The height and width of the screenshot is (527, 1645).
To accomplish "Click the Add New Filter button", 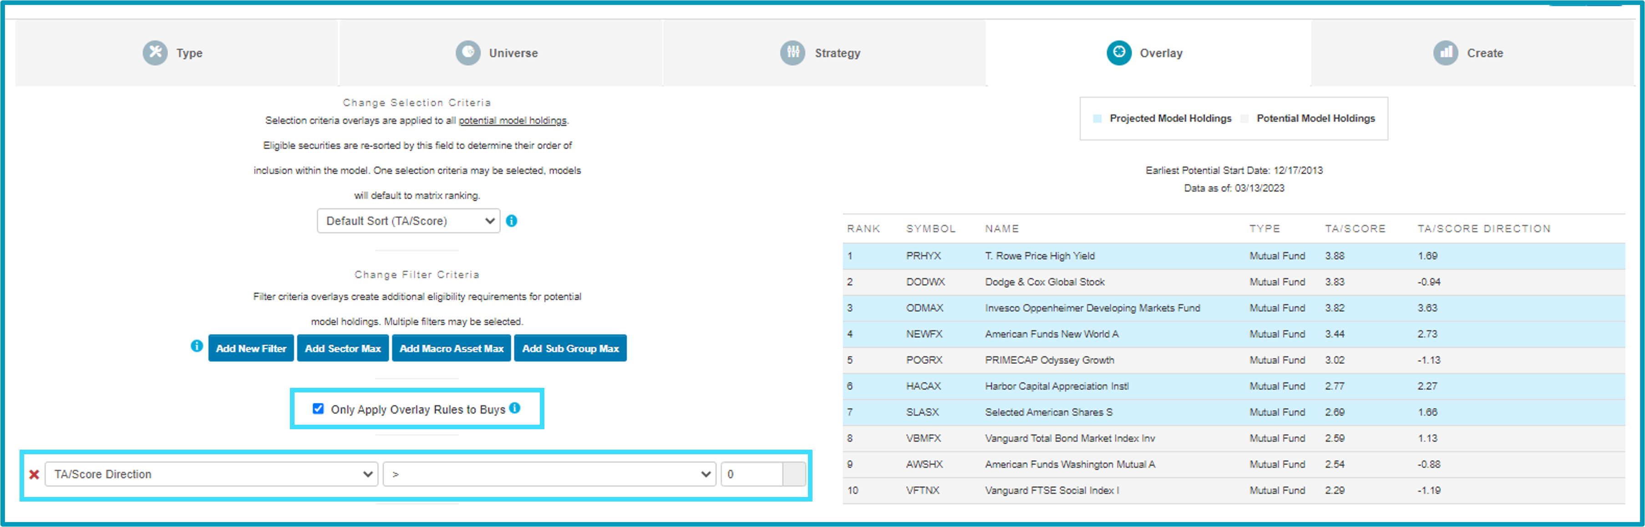I will point(251,348).
